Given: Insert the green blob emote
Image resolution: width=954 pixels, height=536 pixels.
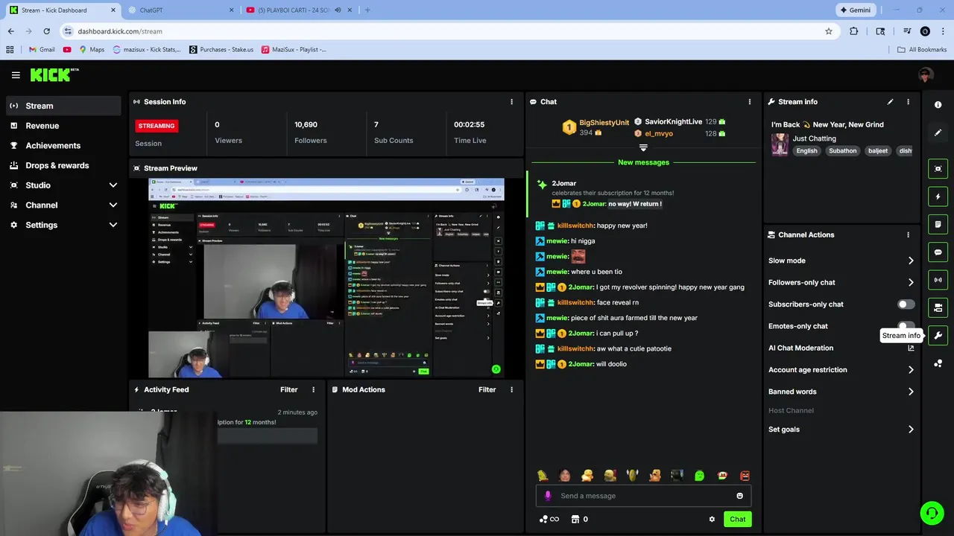Looking at the screenshot, I should tap(699, 476).
